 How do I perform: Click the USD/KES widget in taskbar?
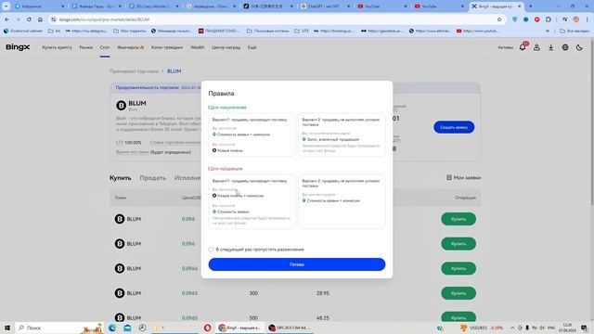click(482, 328)
